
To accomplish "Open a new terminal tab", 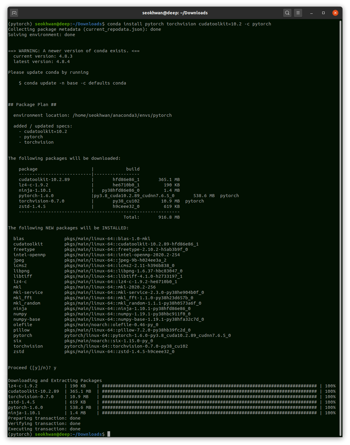I will coord(14,13).
